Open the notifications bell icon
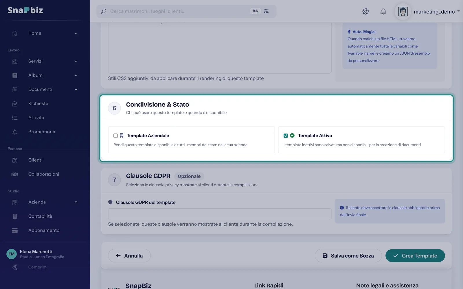Screen dimensions: 463x289 383,11
